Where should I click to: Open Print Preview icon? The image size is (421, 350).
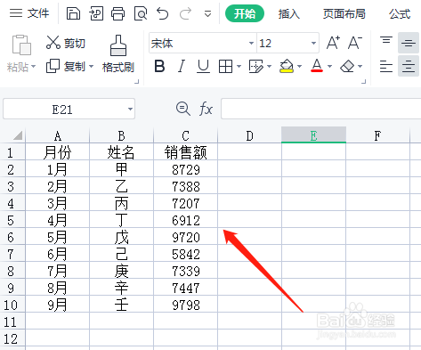pos(141,13)
